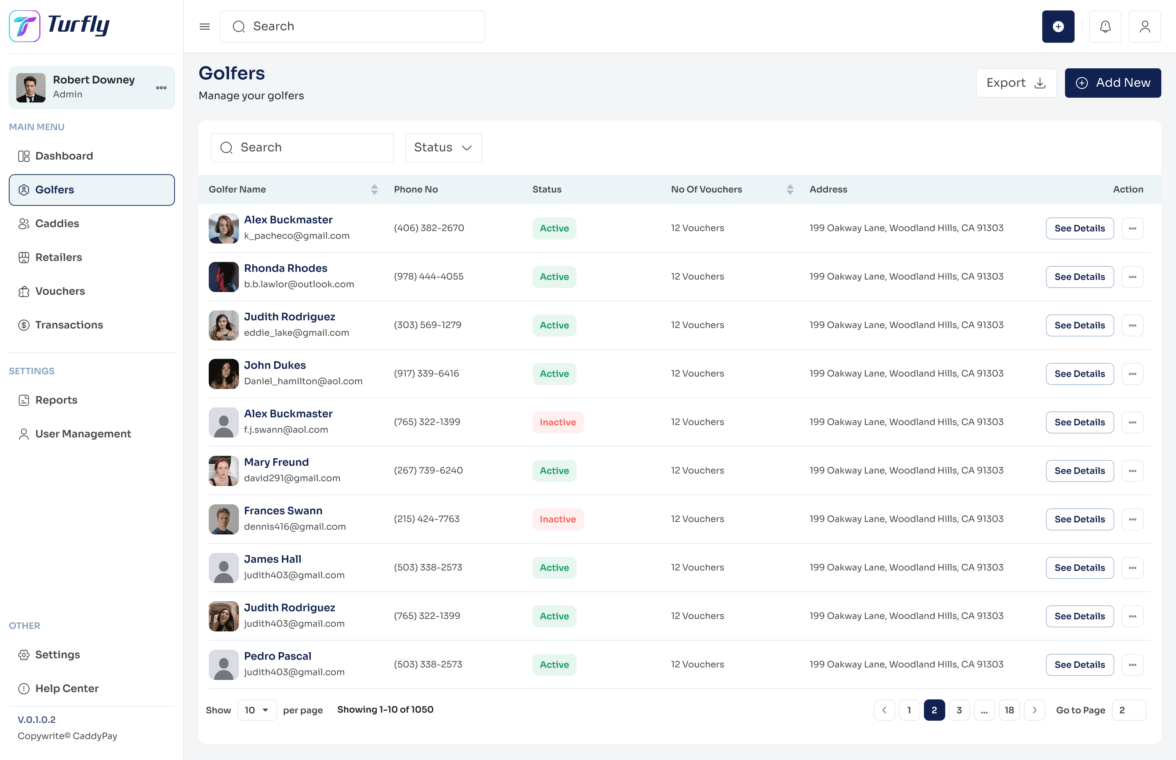Viewport: 1176px width, 760px height.
Task: Click Add New golfer button
Action: tap(1112, 83)
